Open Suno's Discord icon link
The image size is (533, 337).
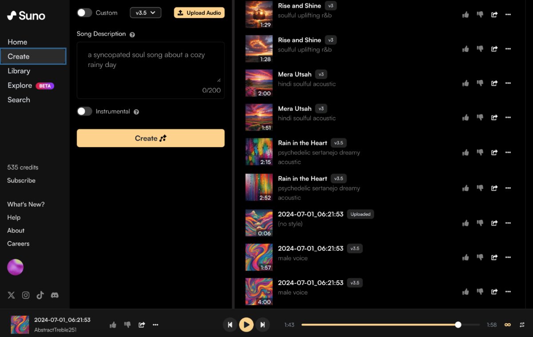[x=55, y=295]
